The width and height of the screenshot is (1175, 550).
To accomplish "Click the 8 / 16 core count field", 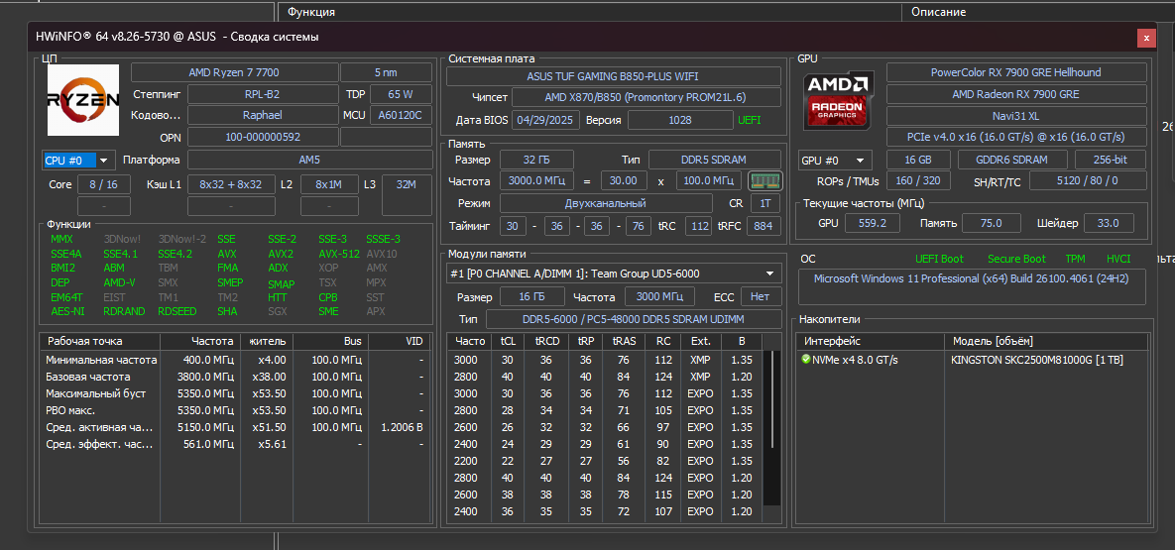I will [103, 184].
